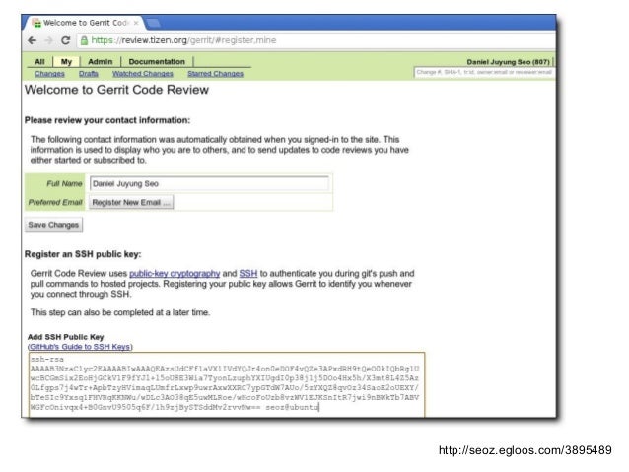Click the 'Preferred Email' label
Viewport: 629px width, 472px height.
click(x=55, y=203)
